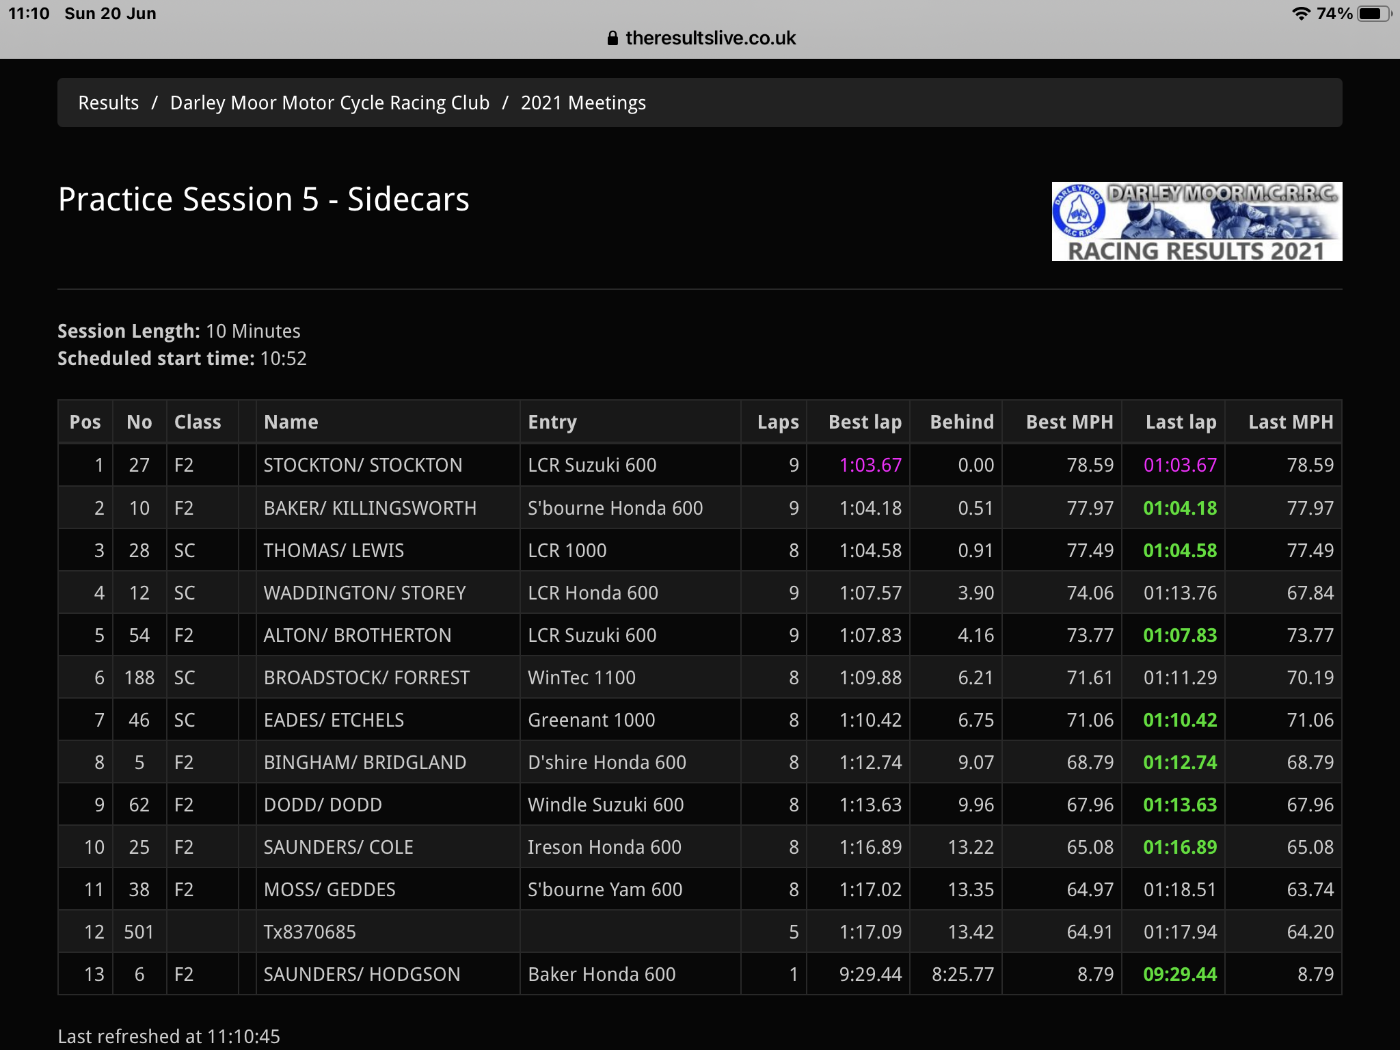Click S'bourne Yam 600 entry cell
Image resolution: width=1400 pixels, height=1050 pixels.
(x=630, y=889)
